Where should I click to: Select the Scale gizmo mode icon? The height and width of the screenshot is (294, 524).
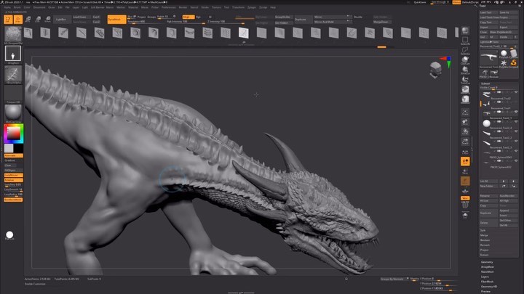pyautogui.click(x=38, y=20)
